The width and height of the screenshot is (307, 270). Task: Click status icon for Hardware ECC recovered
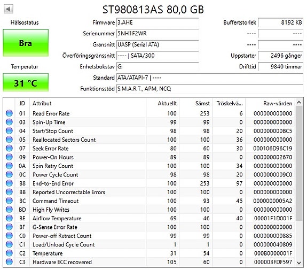[9, 262]
